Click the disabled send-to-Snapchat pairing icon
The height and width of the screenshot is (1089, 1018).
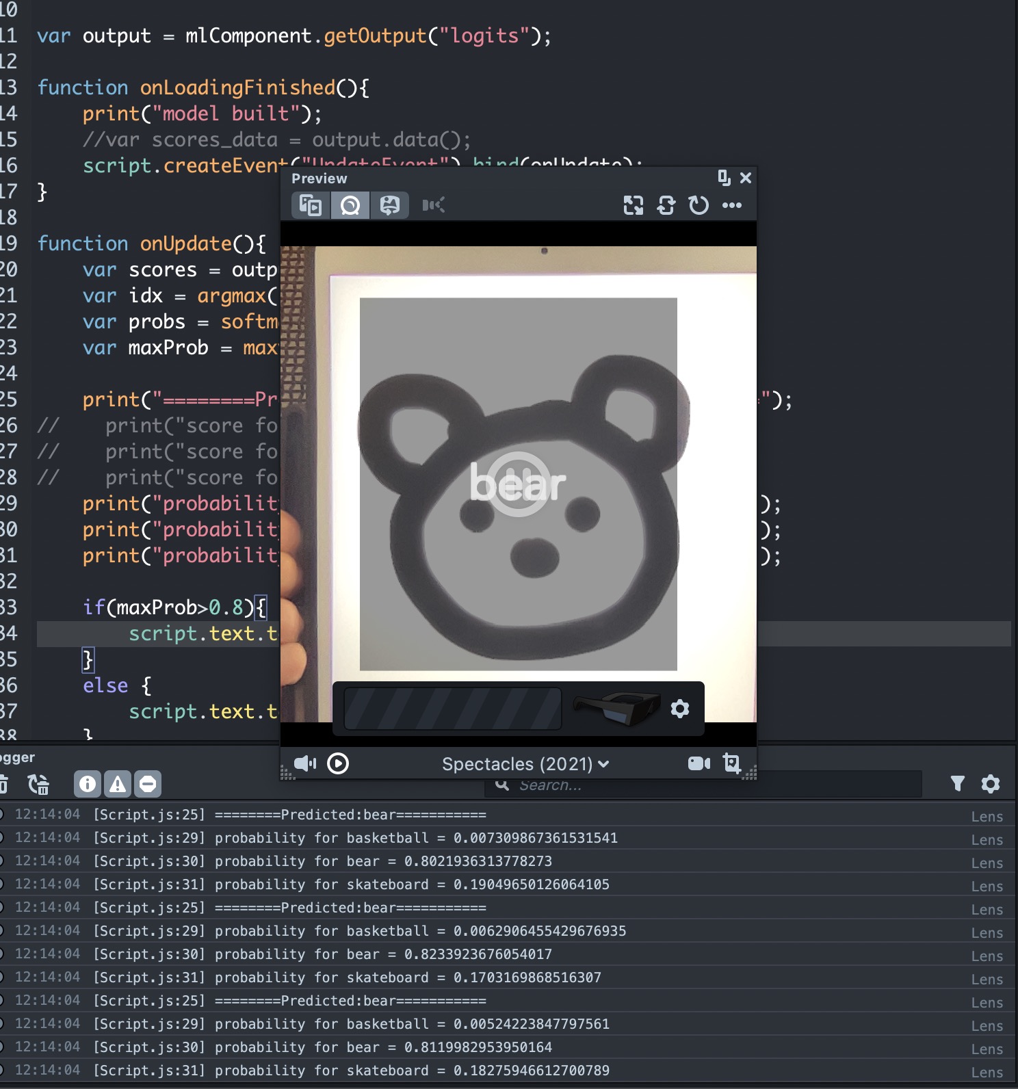(434, 205)
